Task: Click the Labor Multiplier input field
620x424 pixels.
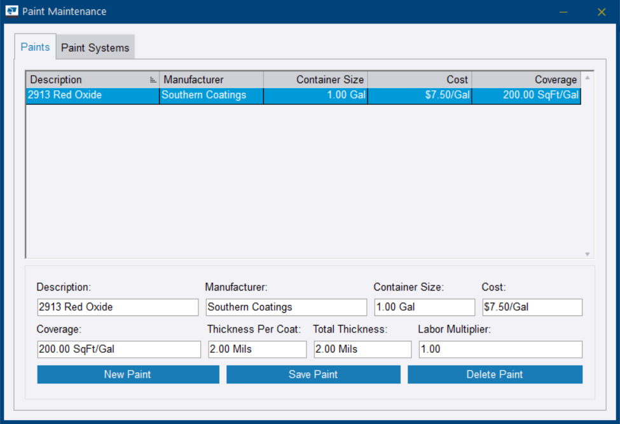Action: tap(500, 350)
